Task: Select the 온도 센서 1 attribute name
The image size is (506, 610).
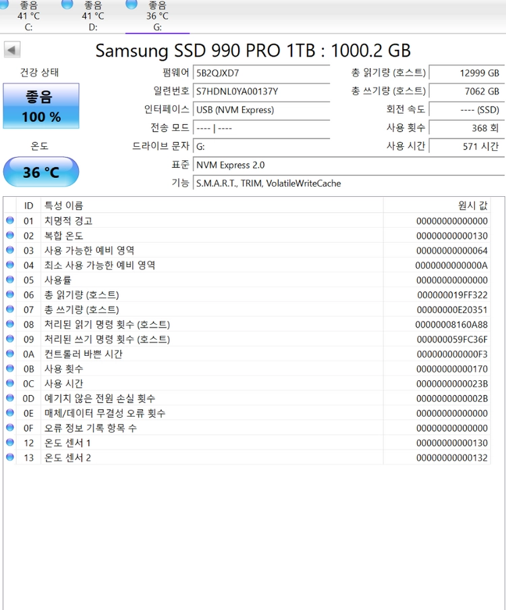Action: pyautogui.click(x=67, y=443)
